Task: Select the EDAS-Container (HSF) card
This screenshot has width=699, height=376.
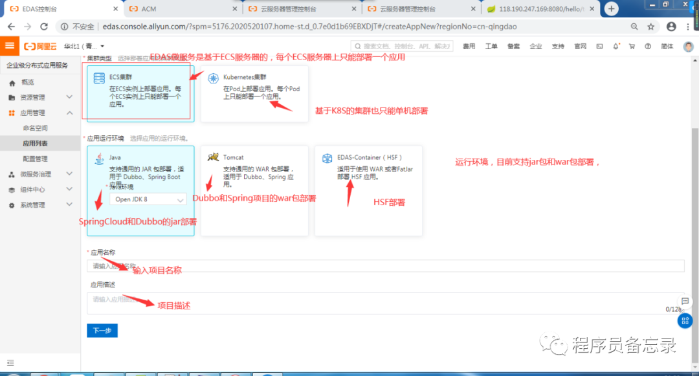Action: (368, 191)
